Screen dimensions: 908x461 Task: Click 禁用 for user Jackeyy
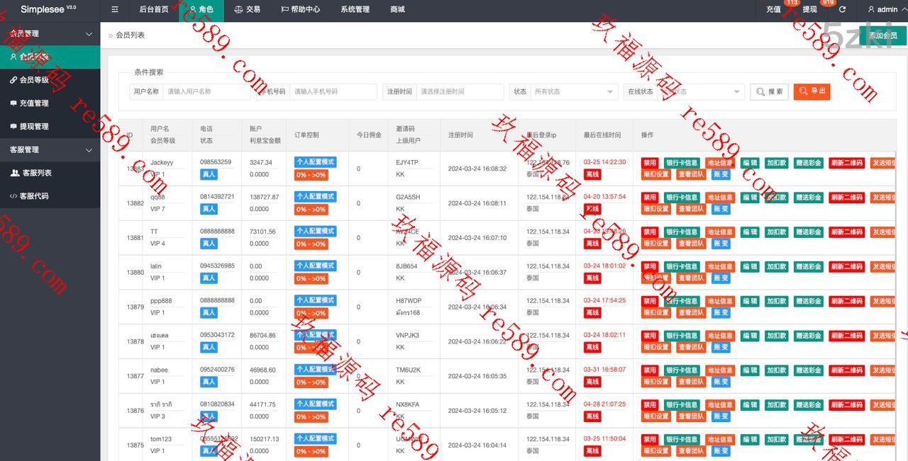coord(650,163)
